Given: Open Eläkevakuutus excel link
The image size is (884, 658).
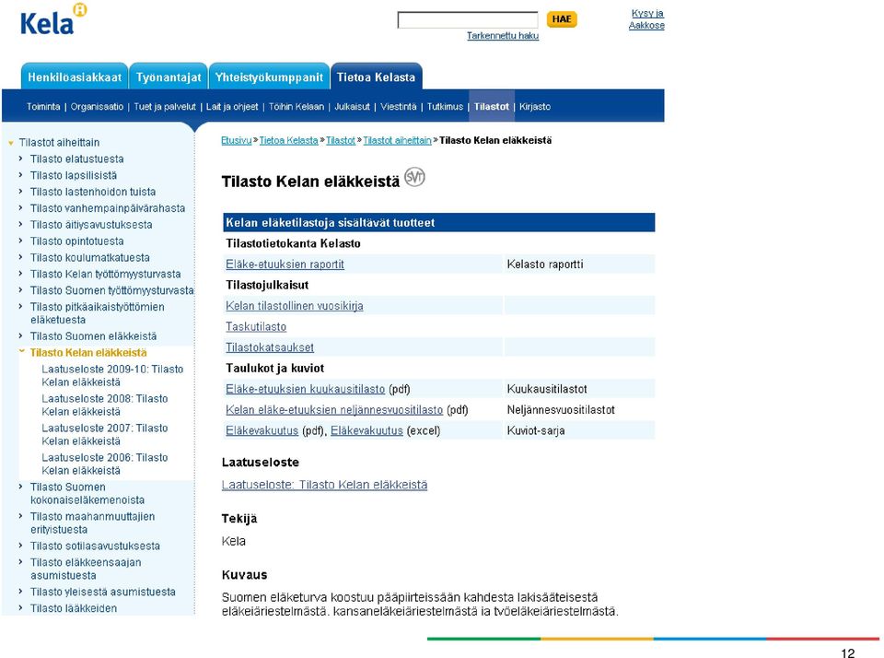Looking at the screenshot, I should [x=366, y=430].
